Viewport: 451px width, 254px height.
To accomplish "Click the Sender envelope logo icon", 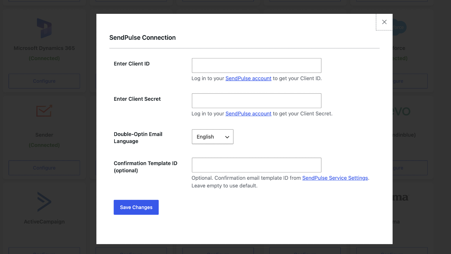I will [44, 111].
